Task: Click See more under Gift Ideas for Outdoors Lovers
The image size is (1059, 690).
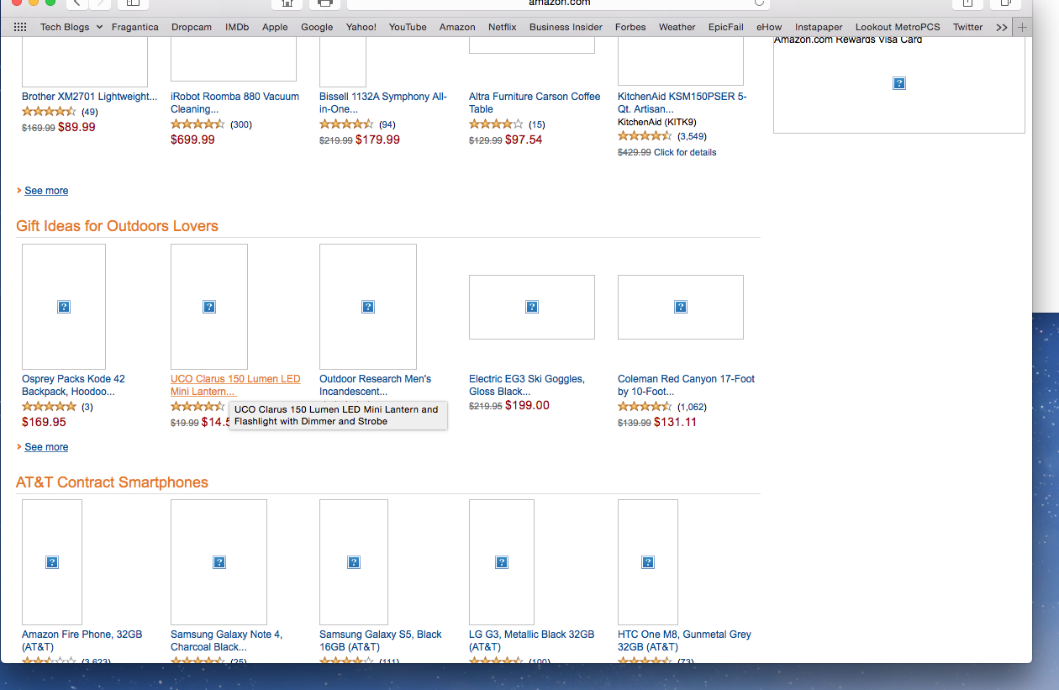Action: pyautogui.click(x=46, y=447)
